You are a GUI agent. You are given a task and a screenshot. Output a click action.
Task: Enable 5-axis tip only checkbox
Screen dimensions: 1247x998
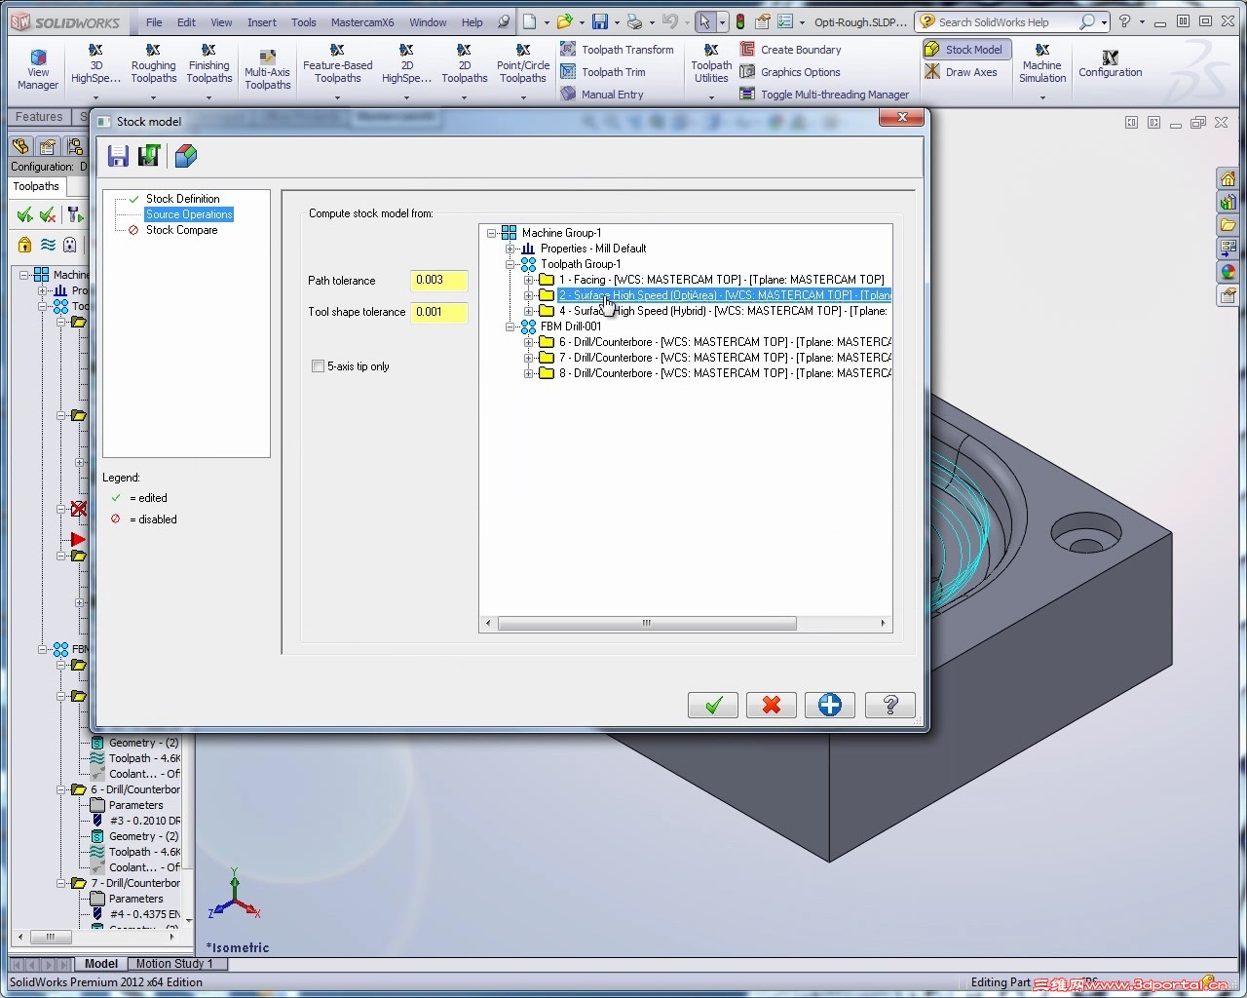point(318,366)
